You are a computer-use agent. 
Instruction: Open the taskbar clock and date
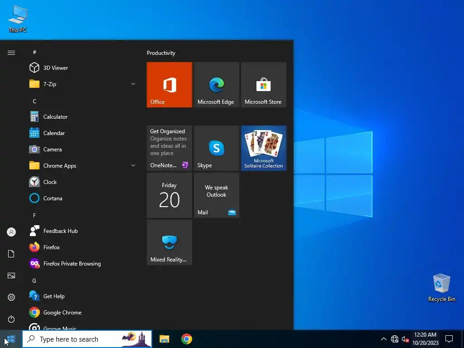coord(425,339)
